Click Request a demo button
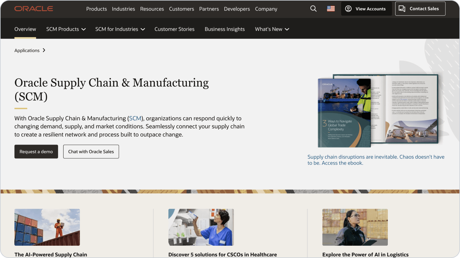The width and height of the screenshot is (460, 258). click(x=36, y=151)
